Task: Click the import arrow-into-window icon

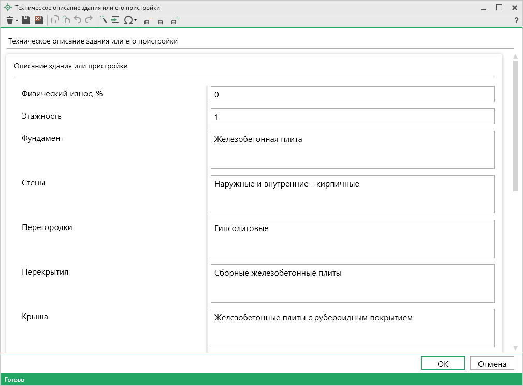Action: pos(115,20)
